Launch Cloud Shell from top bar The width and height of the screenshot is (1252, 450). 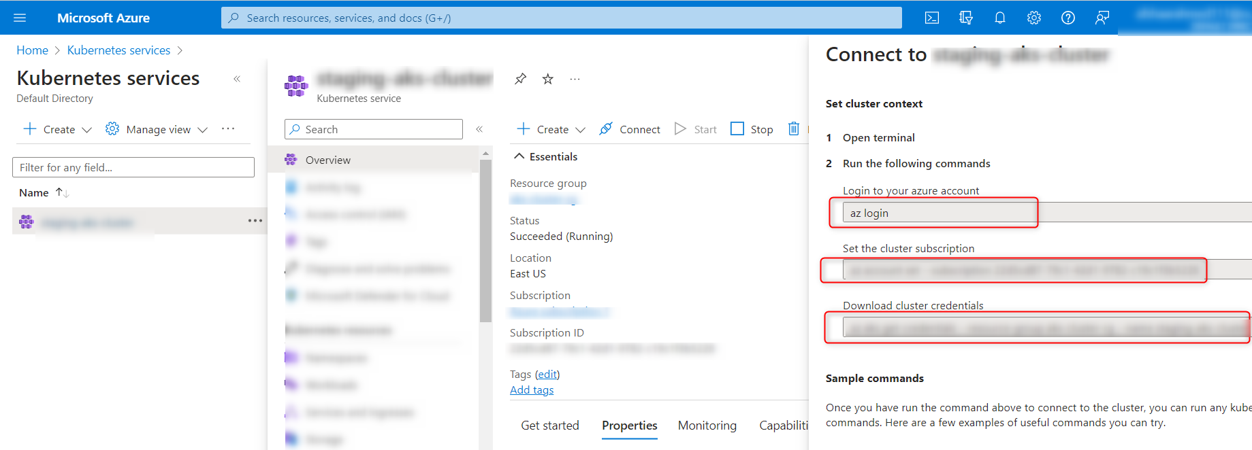point(932,18)
